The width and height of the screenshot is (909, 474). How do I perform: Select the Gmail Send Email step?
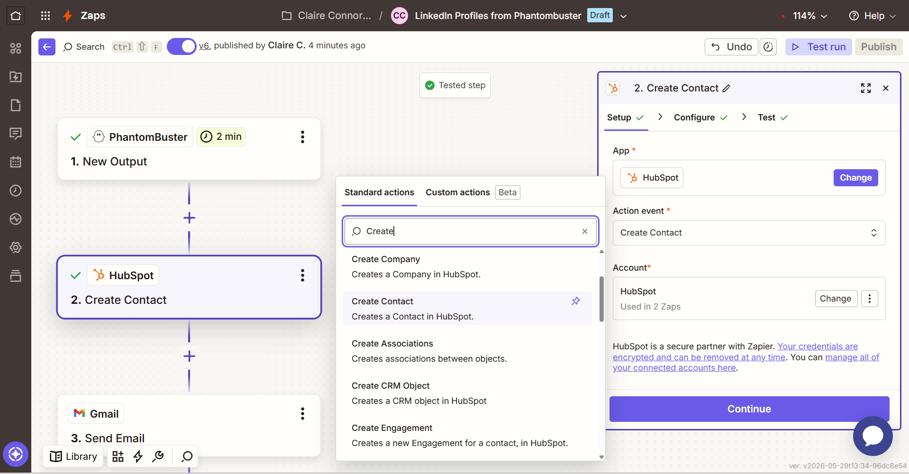pyautogui.click(x=189, y=426)
